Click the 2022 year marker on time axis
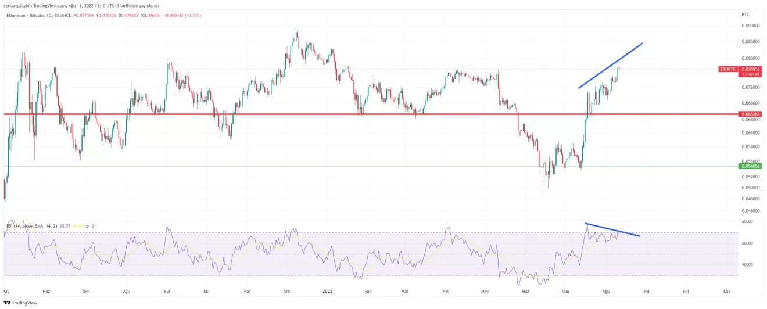 point(327,290)
